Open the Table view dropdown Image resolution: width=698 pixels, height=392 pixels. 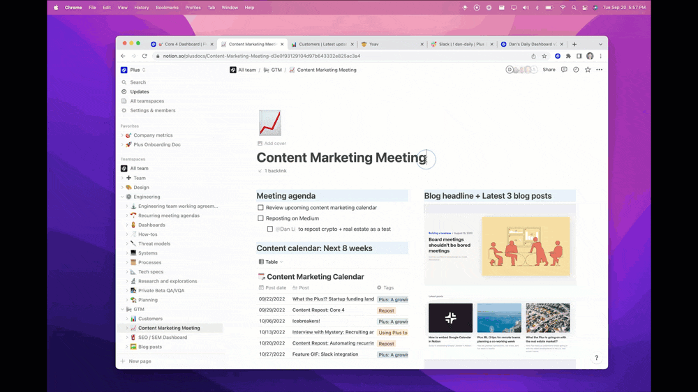click(x=271, y=262)
